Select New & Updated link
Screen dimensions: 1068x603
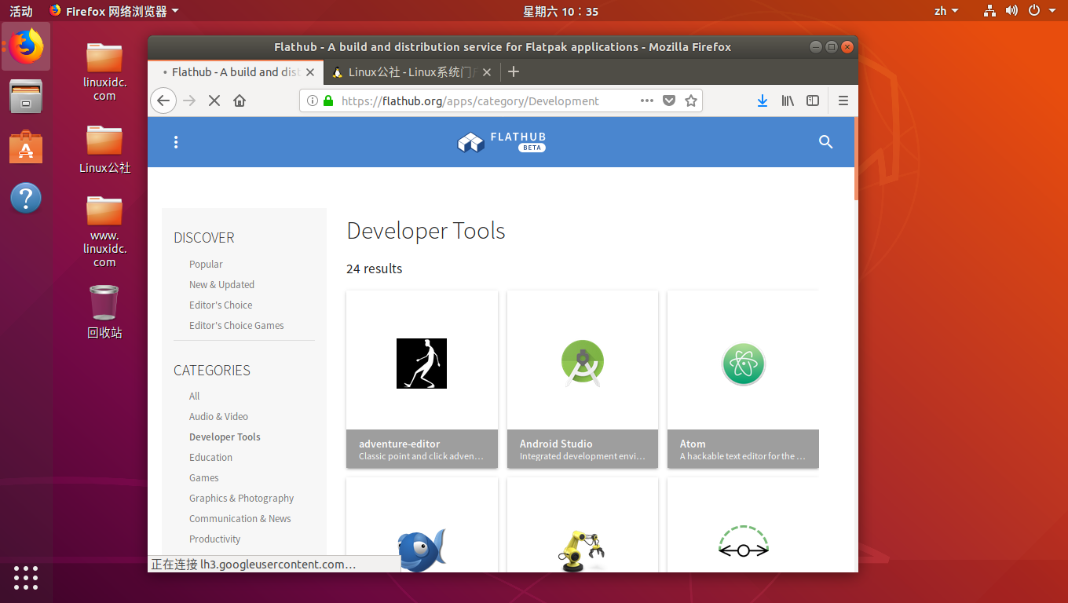[221, 285]
